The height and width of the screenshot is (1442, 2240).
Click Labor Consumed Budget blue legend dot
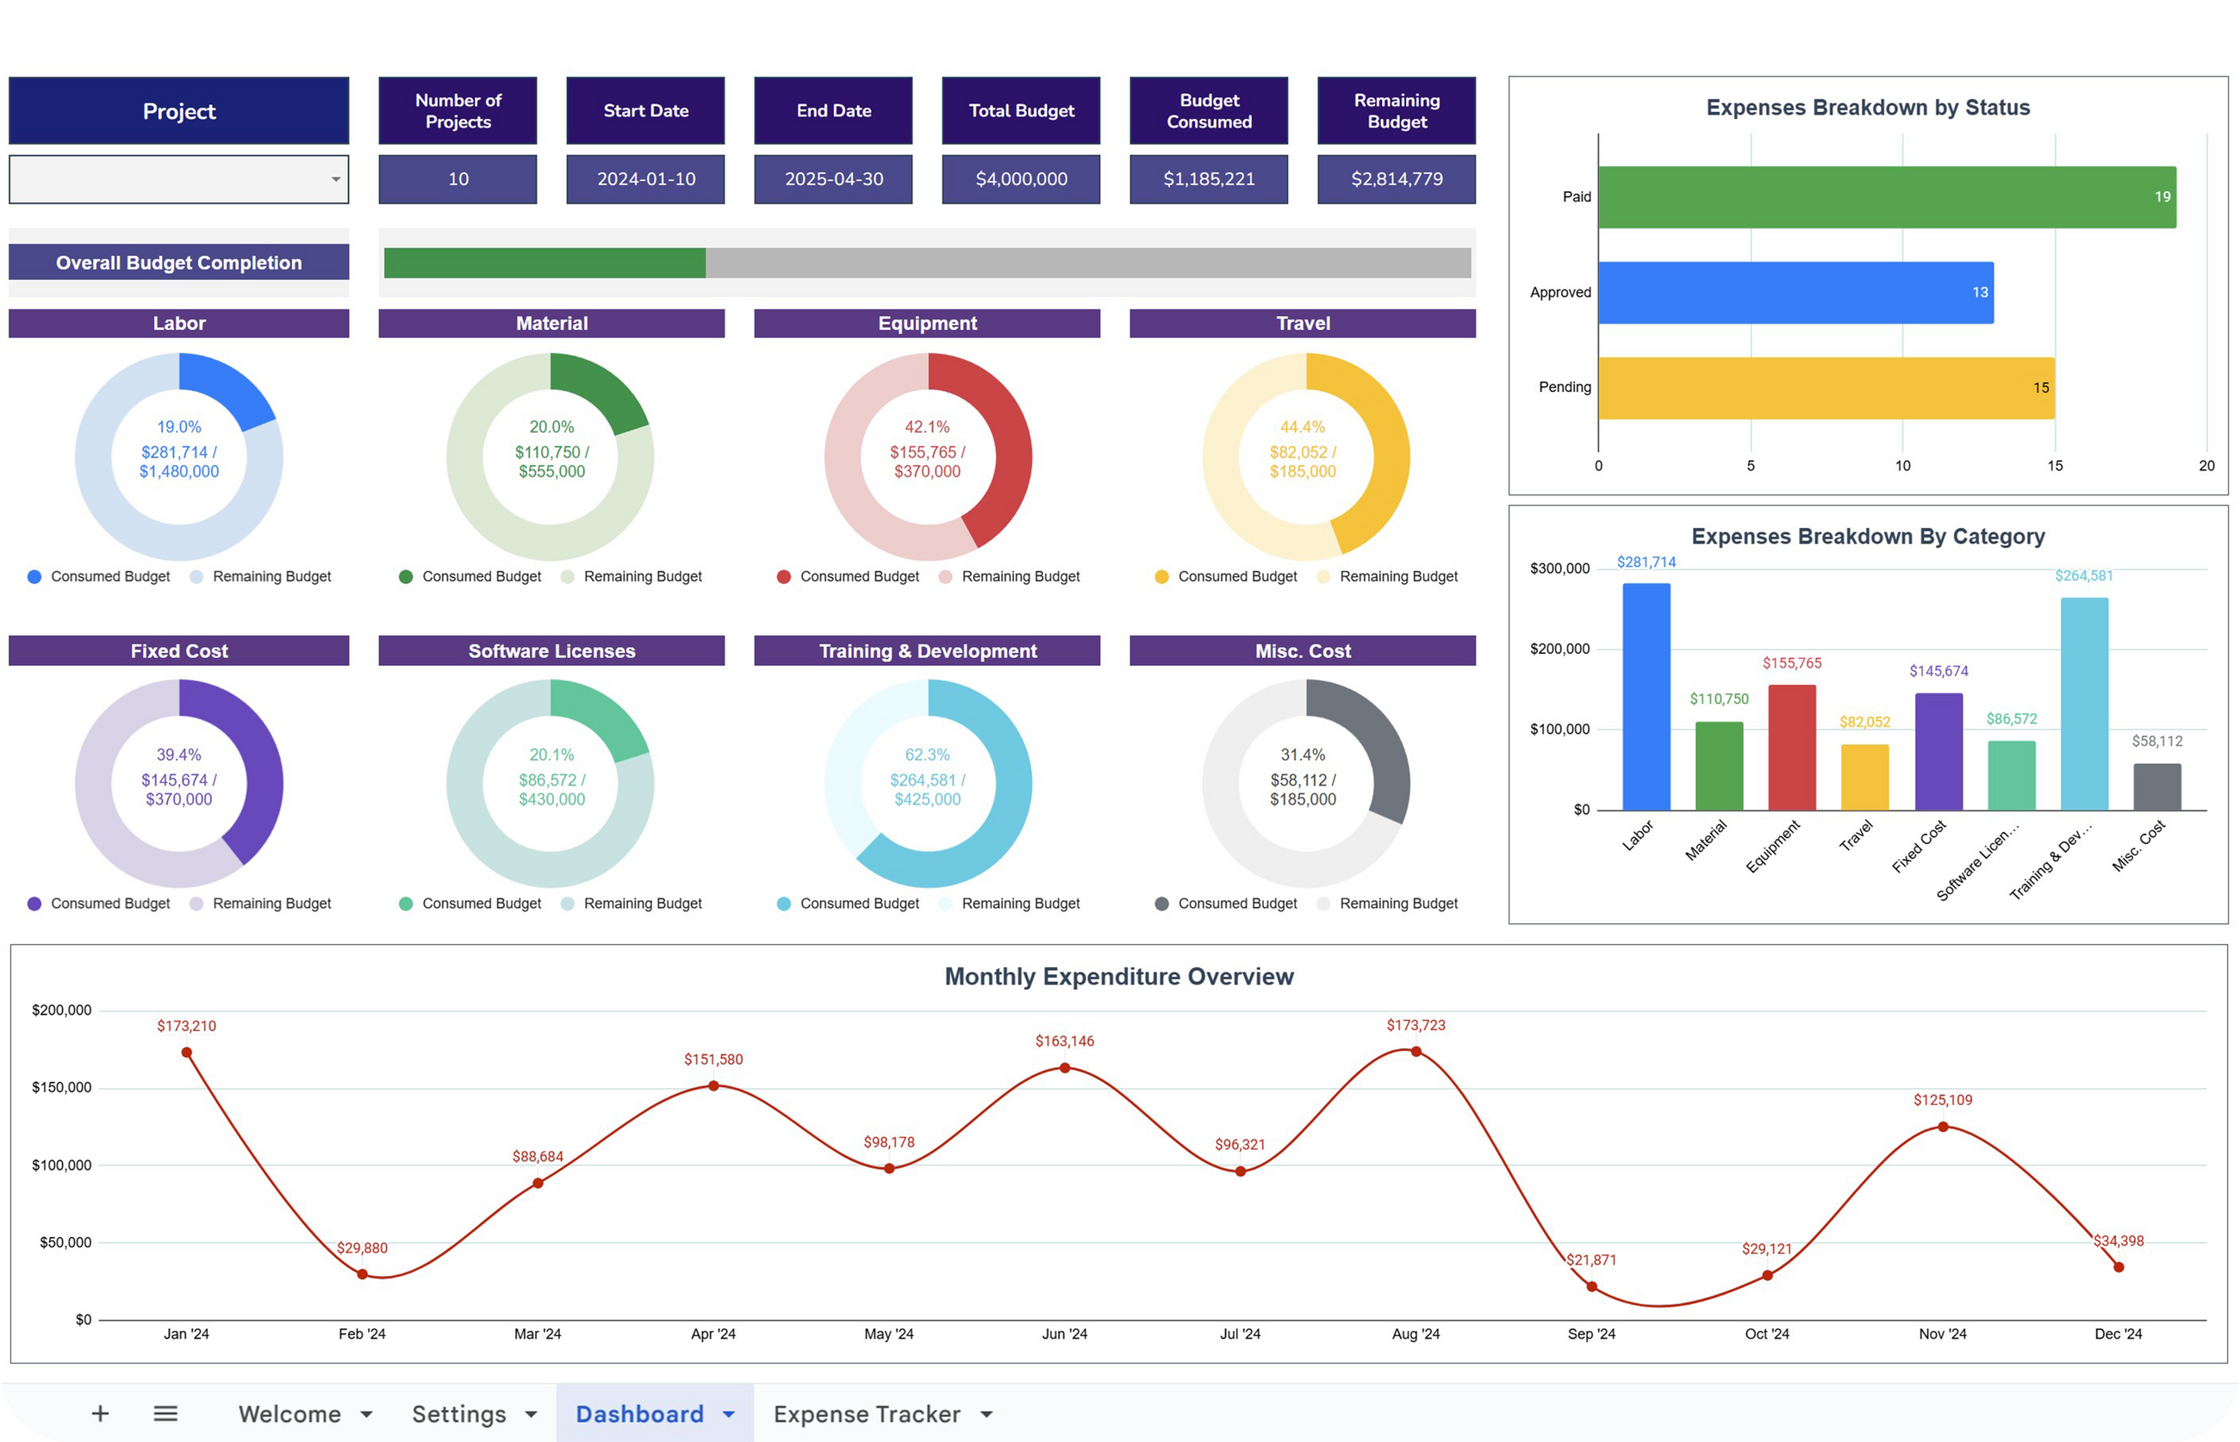click(34, 577)
